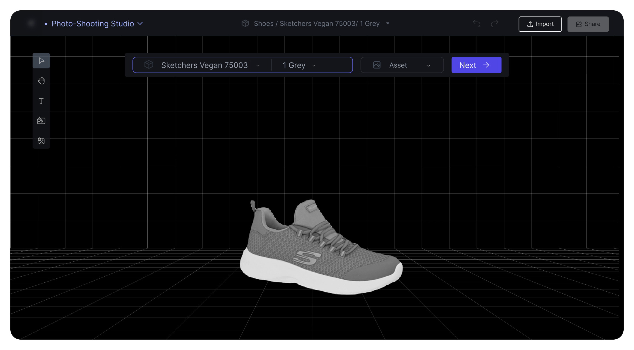Click the breadcrumb Shoes / Sketchers Vegan 75003 path
This screenshot has height=350, width=634.
coord(317,24)
